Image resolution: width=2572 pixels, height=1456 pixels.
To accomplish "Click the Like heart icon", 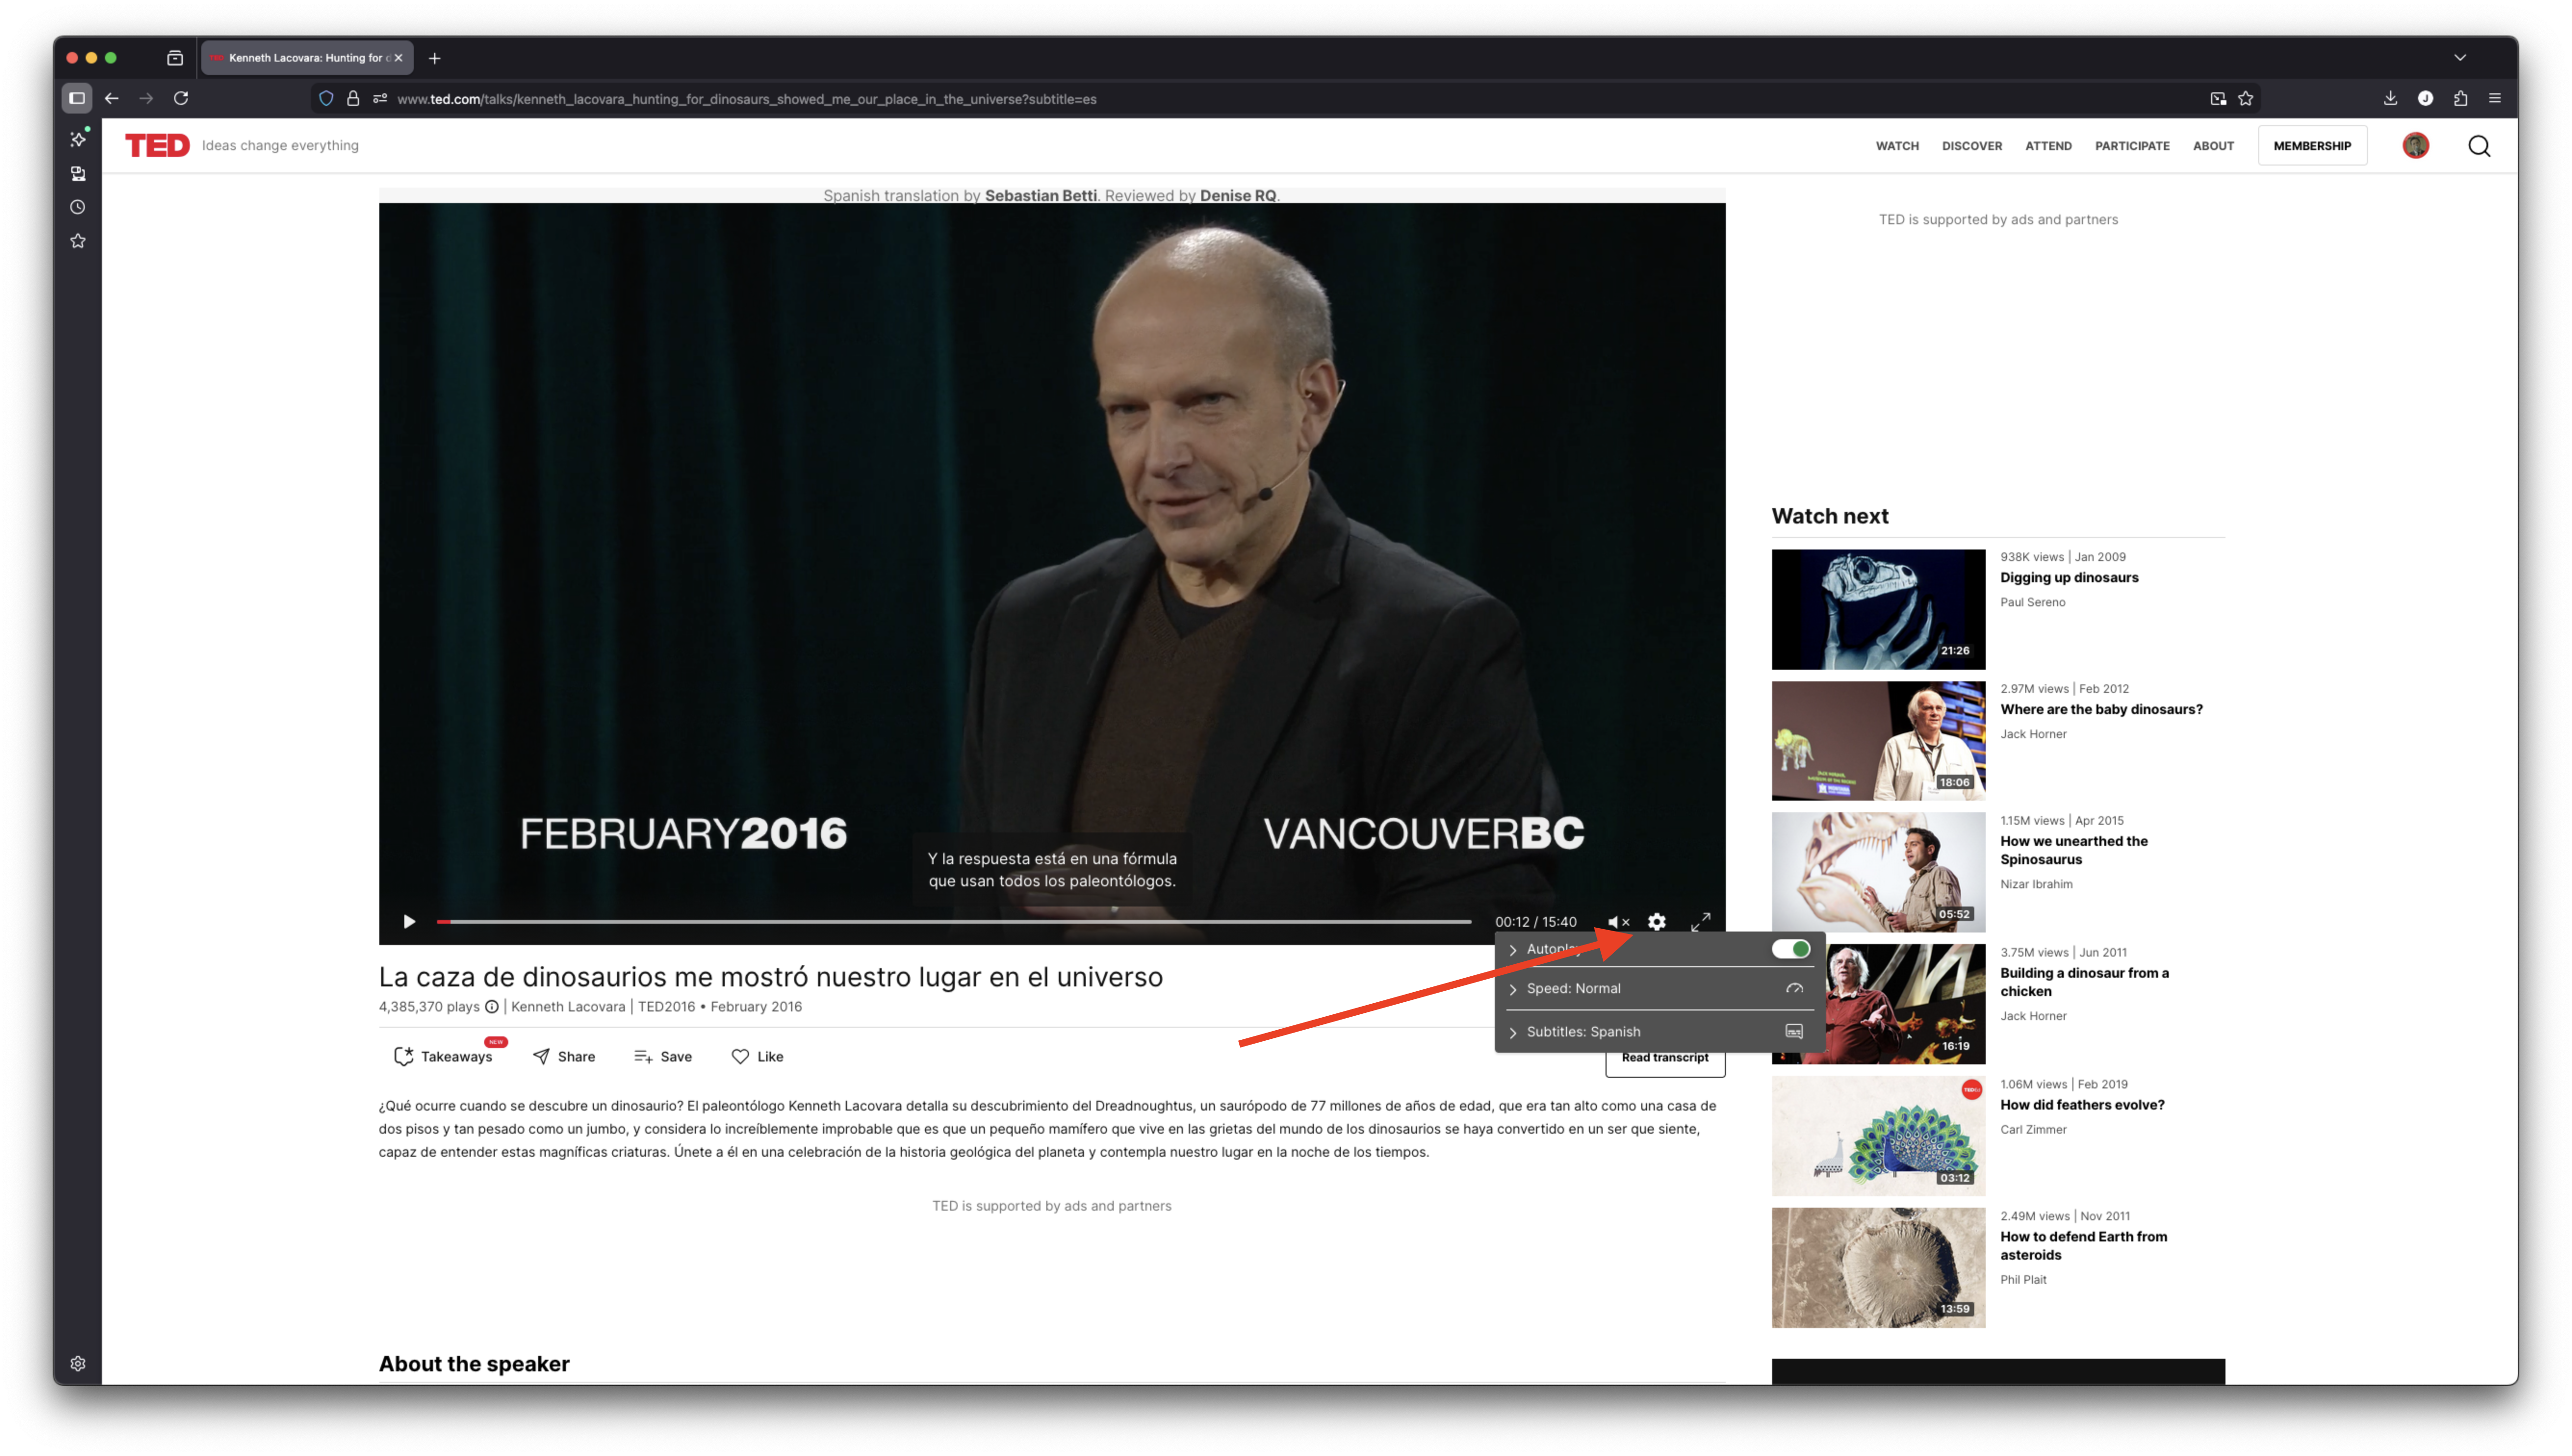I will [740, 1056].
